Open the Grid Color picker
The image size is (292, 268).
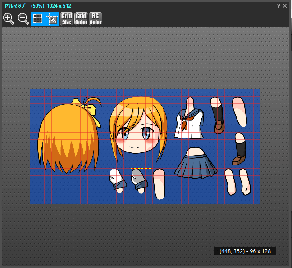pos(81,19)
